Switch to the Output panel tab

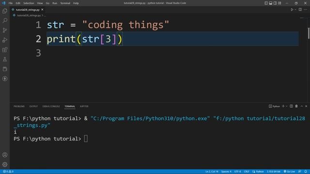[33, 106]
